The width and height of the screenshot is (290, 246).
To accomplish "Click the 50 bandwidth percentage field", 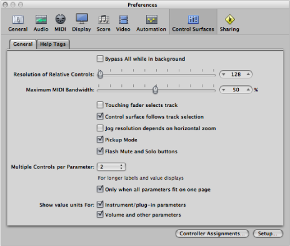I will coord(236,90).
